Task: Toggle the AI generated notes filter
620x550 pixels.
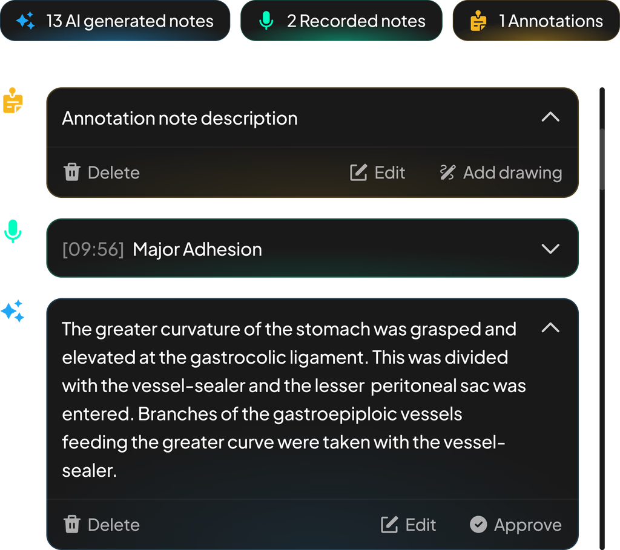Action: pyautogui.click(x=116, y=21)
